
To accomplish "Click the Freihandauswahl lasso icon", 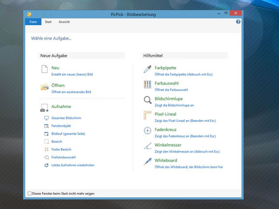I will tap(47, 157).
